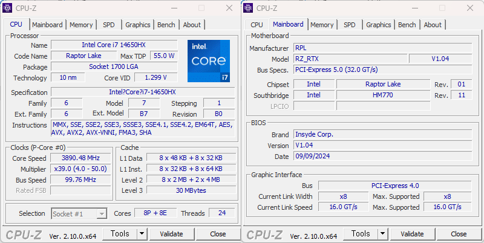This screenshot has height=243, width=484.
Task: Click Current Link Width value x8
Action: 343,196
